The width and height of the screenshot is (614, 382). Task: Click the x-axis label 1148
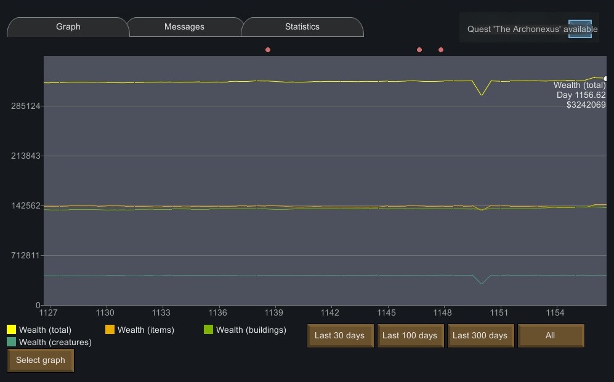pos(443,312)
